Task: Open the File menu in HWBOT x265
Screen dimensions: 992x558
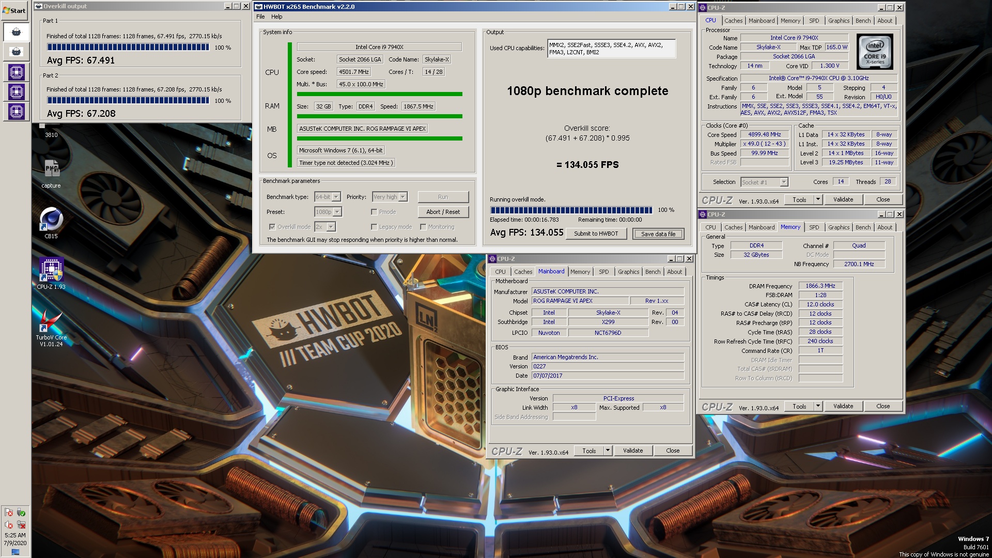Action: (260, 17)
